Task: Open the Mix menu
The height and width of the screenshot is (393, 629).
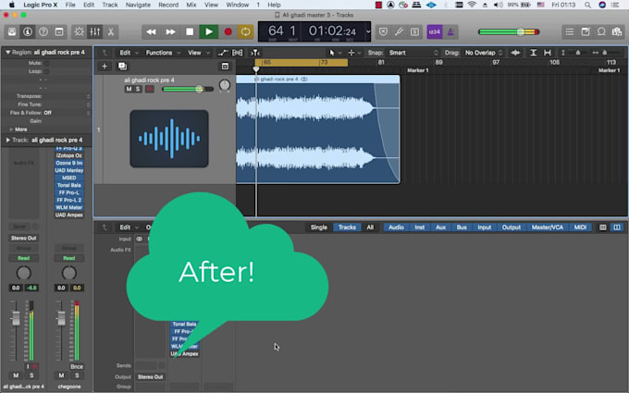Action: [191, 5]
